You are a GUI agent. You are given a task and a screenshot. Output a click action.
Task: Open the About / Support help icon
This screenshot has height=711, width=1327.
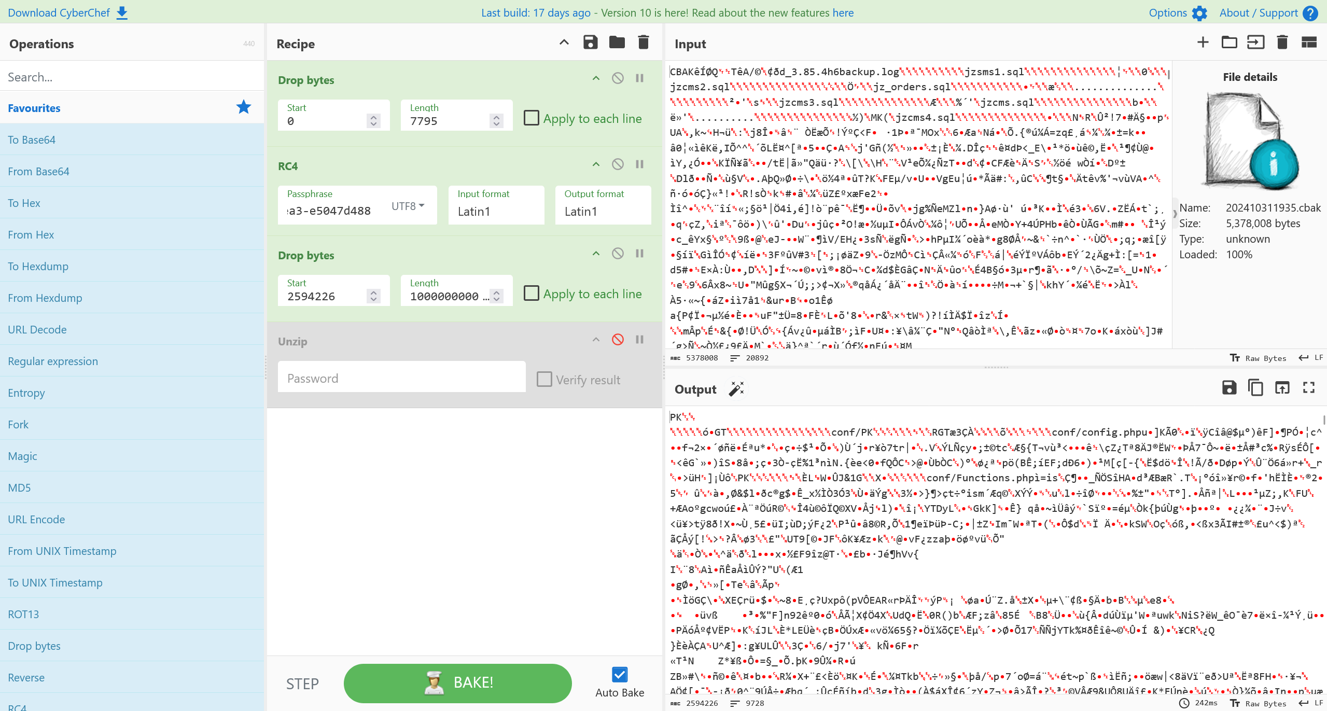pos(1310,13)
